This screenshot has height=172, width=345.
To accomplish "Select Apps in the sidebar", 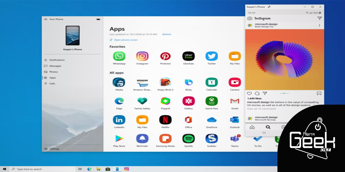I will pyautogui.click(x=50, y=78).
